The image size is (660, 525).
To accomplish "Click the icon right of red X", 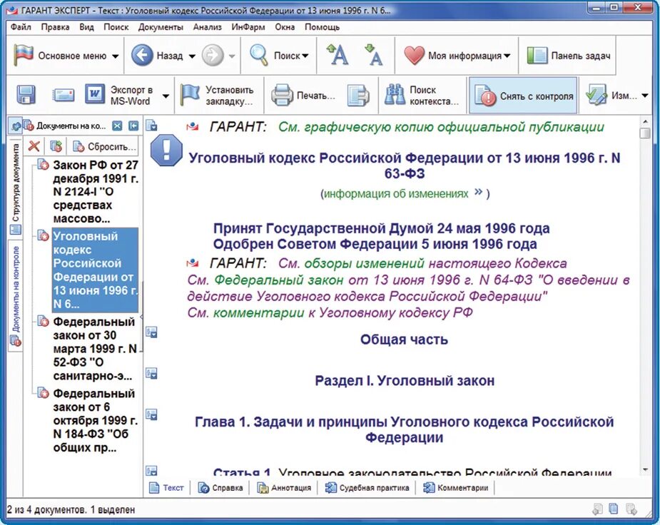I will click(x=56, y=146).
